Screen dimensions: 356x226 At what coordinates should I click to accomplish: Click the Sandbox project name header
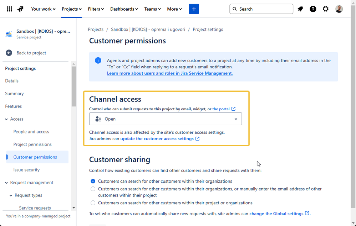[x=43, y=31]
